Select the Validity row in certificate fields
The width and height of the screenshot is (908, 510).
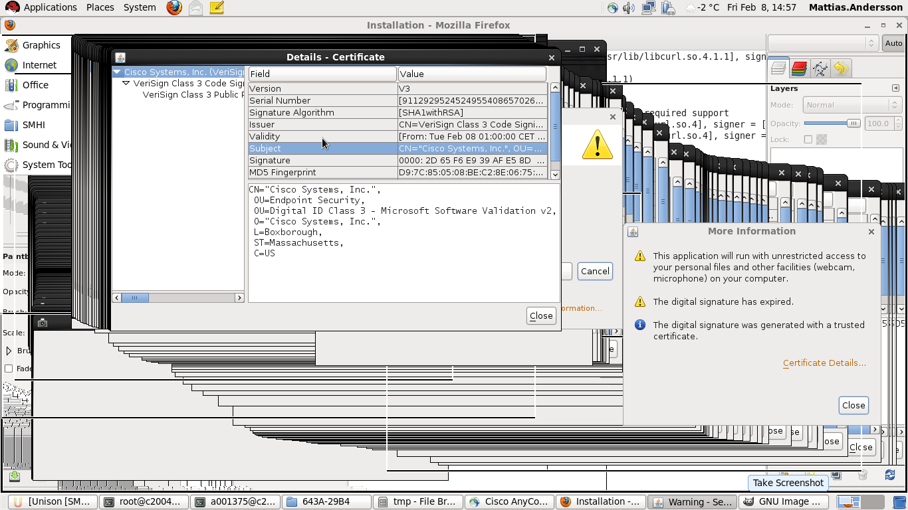pyautogui.click(x=397, y=136)
